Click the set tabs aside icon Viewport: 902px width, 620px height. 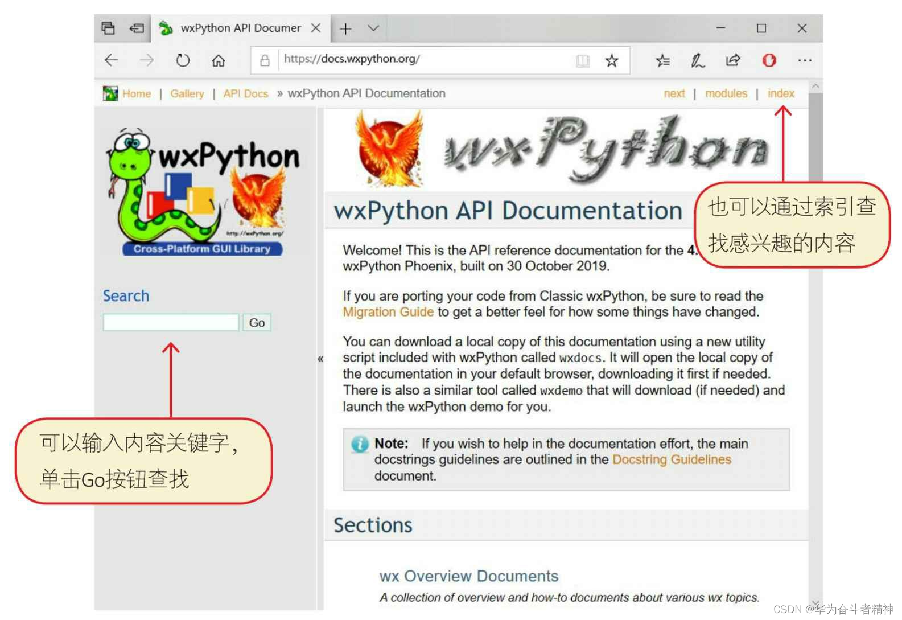coord(137,28)
